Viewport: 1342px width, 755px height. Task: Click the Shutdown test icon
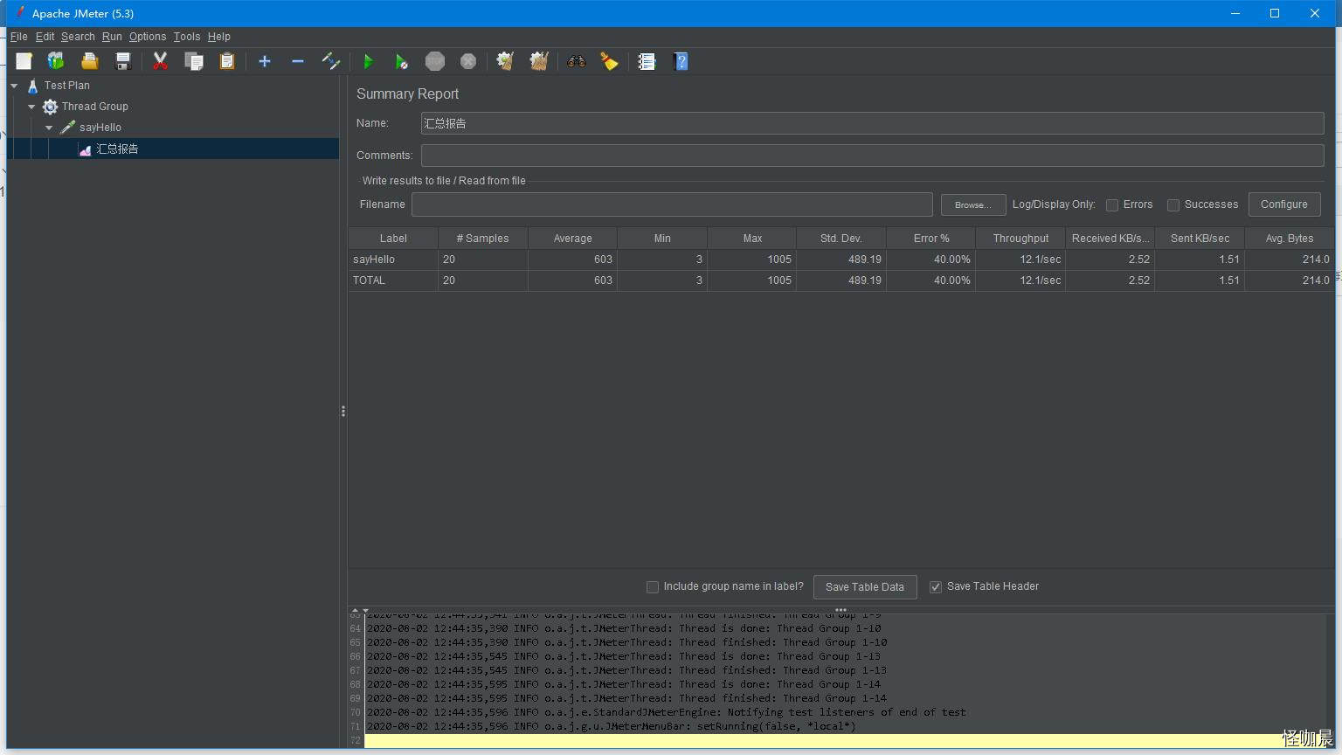[x=468, y=61]
